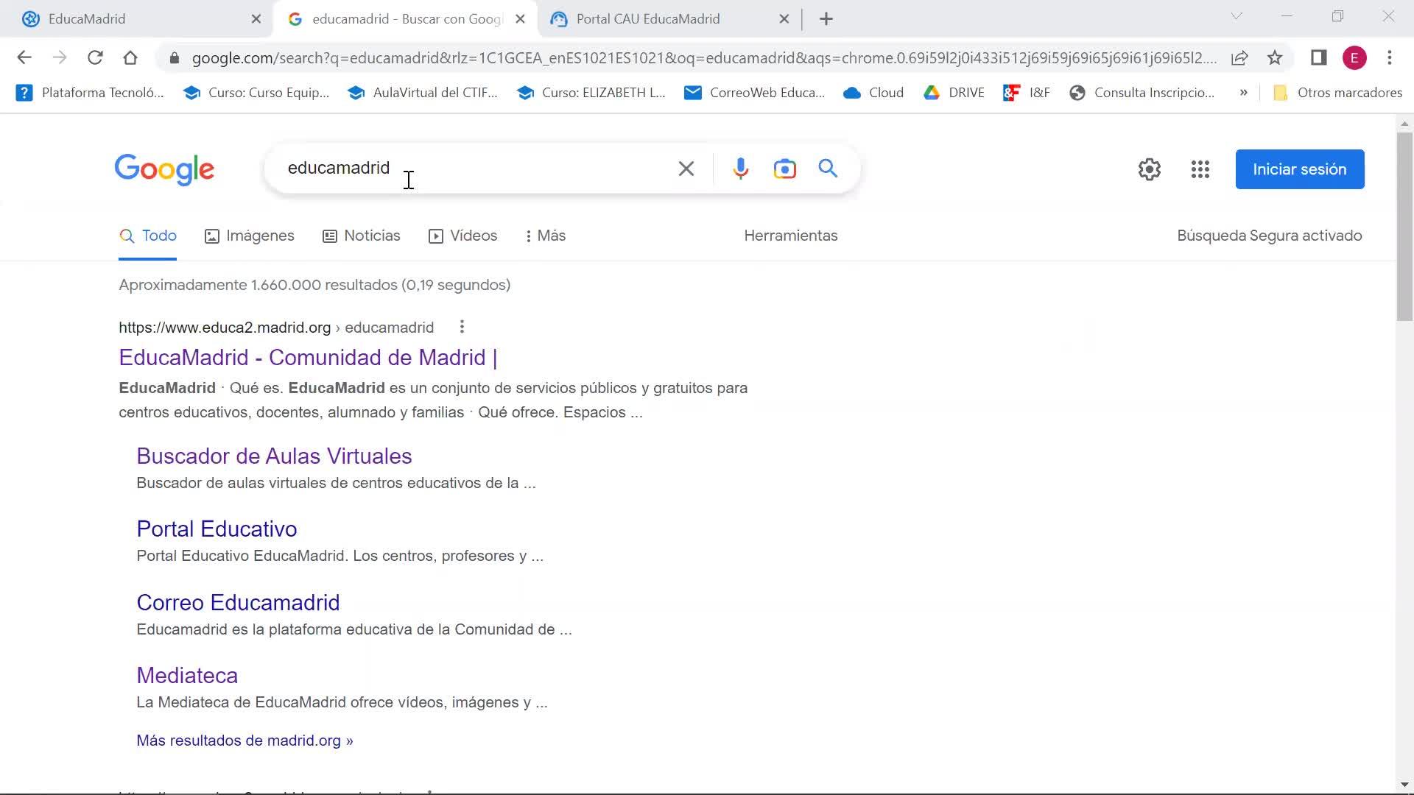
Task: Switch to Portal CAU EducaMadrid tab
Action: pyautogui.click(x=648, y=19)
